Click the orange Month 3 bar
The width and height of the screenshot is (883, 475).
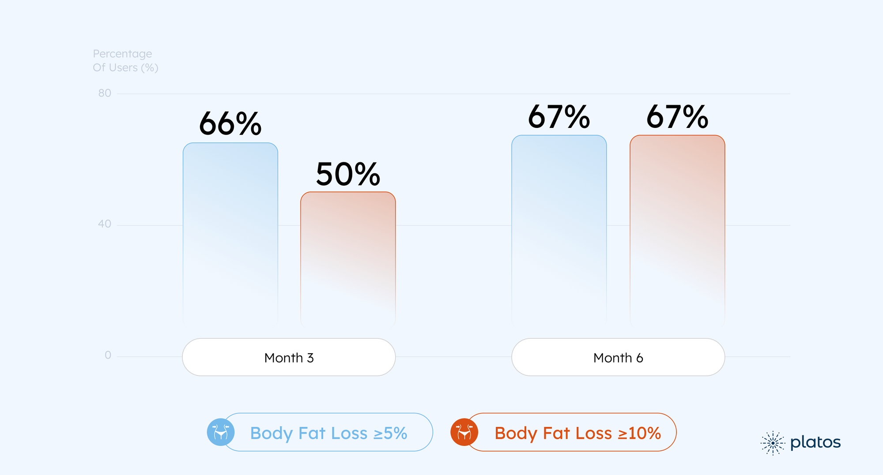[348, 258]
